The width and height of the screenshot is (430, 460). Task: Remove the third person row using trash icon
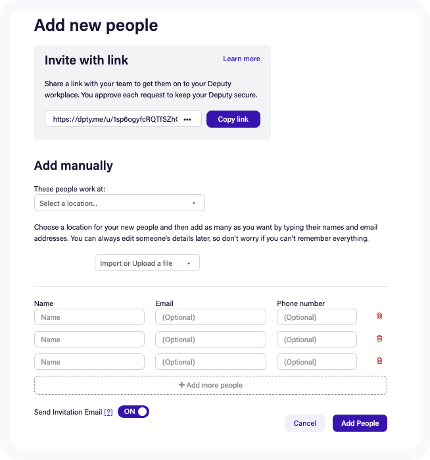pos(379,361)
